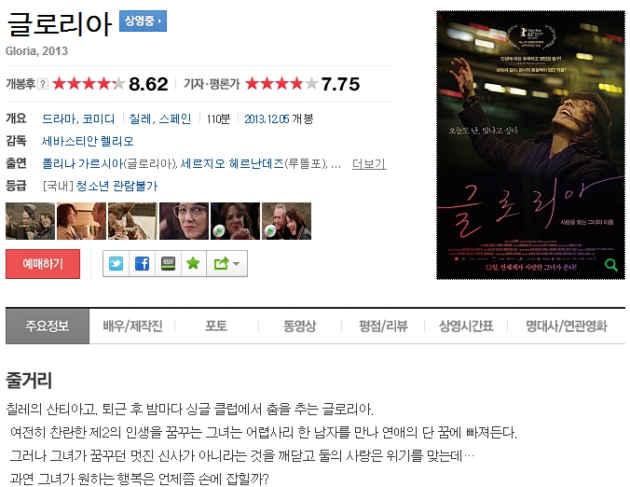Open director 세바스티안 렐리오 link
This screenshot has height=487, width=630.
pos(88,141)
